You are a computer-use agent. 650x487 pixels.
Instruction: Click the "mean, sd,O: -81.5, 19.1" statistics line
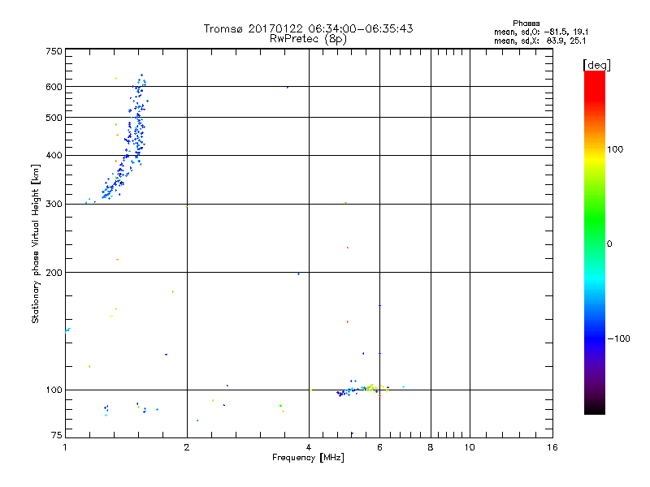pyautogui.click(x=541, y=32)
